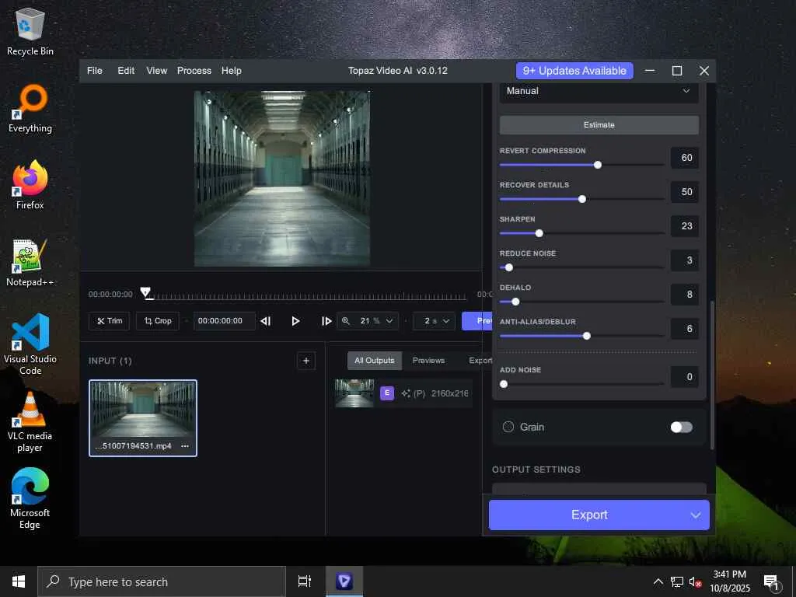796x597 pixels.
Task: Step forward to next frame
Action: coord(326,321)
